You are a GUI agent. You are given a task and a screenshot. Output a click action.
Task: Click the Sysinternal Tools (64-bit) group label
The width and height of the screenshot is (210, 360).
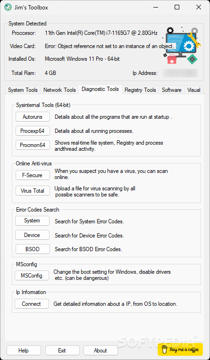pos(43,106)
